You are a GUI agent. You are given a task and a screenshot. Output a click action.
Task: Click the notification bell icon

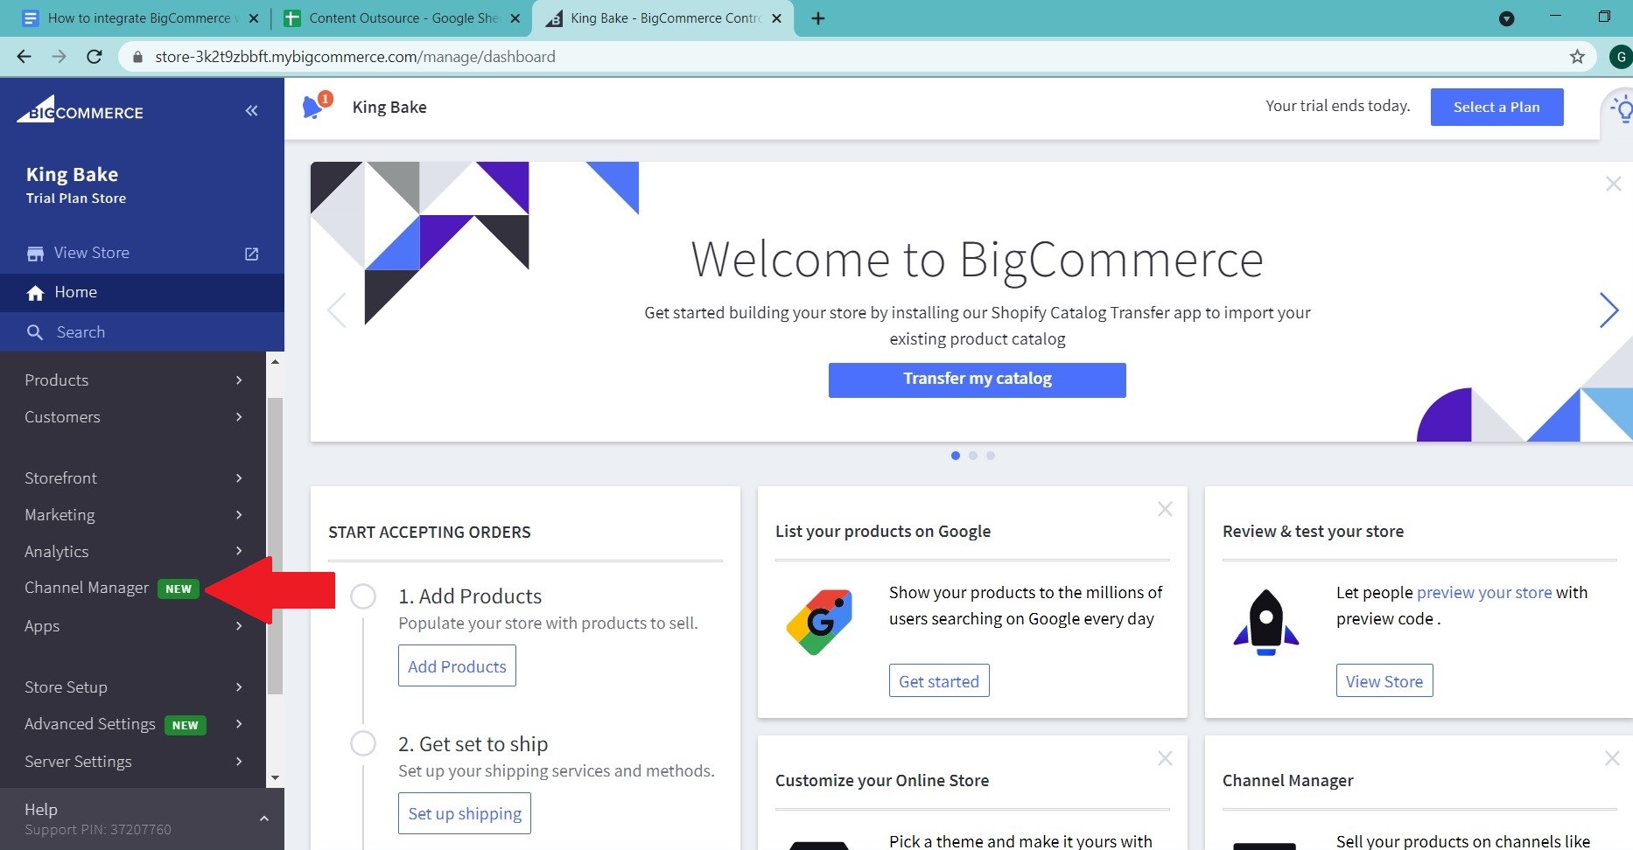point(312,108)
